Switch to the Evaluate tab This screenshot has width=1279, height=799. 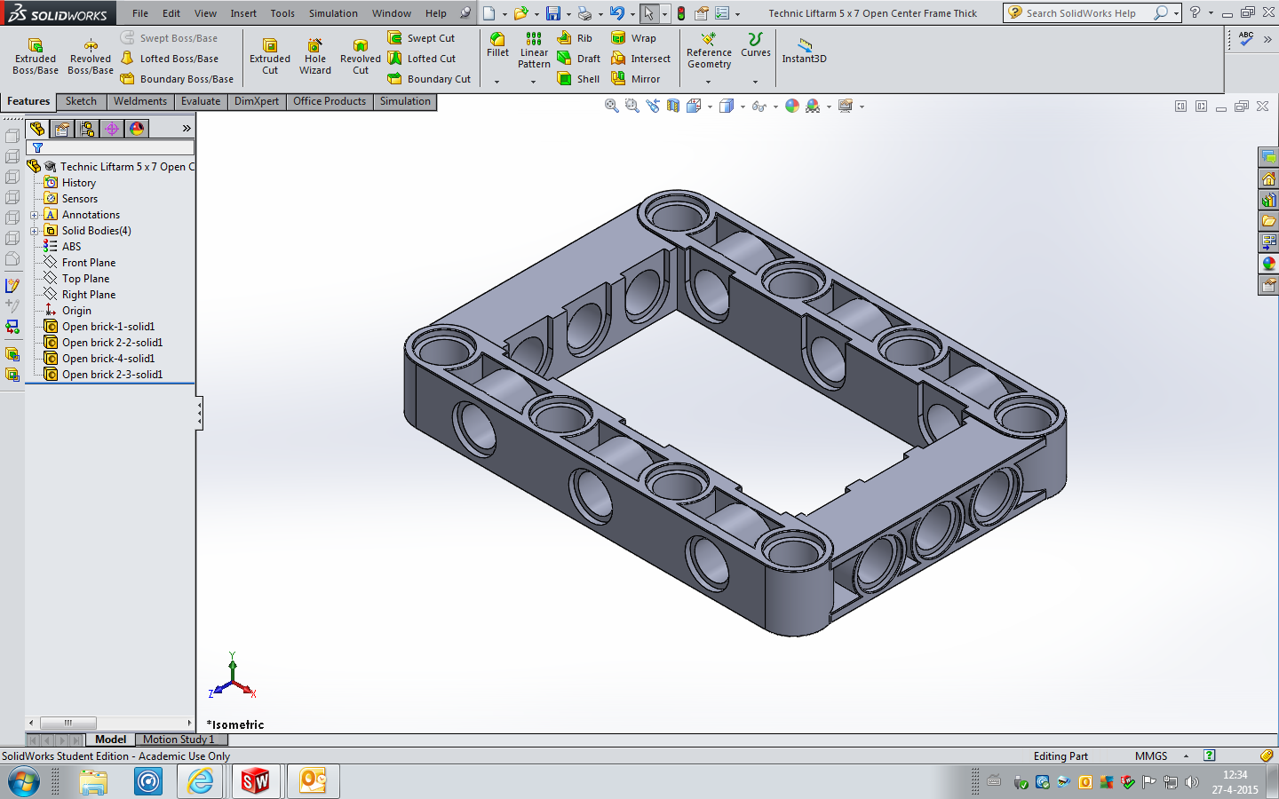201,101
